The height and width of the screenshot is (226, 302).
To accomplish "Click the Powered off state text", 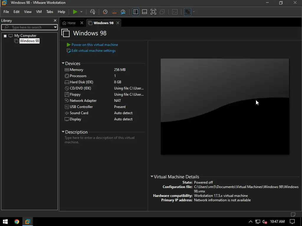I will (x=203, y=182).
